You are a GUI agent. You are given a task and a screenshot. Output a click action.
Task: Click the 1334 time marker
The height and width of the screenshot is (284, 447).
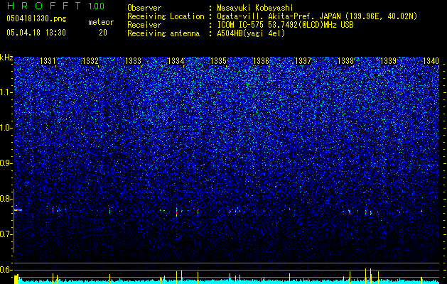[176, 61]
